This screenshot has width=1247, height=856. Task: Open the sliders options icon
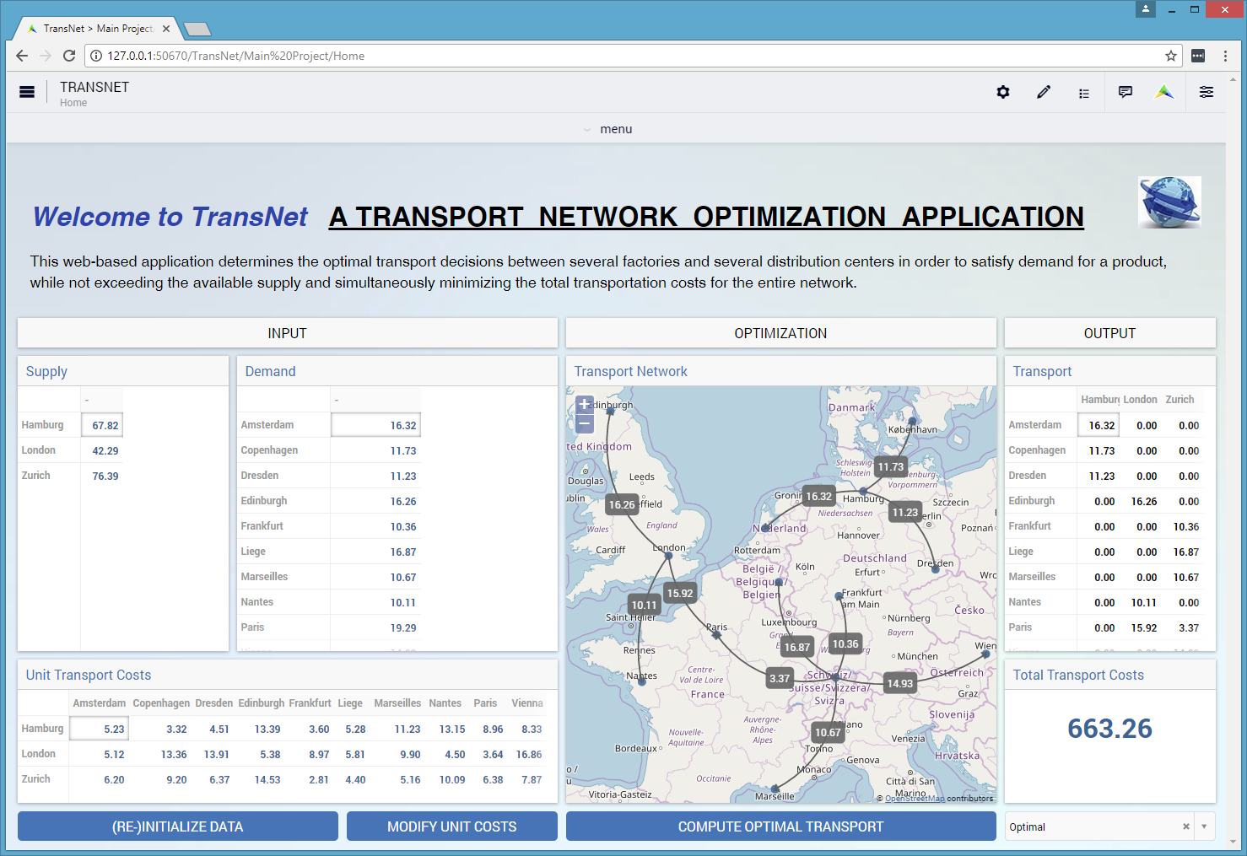pos(1207,92)
